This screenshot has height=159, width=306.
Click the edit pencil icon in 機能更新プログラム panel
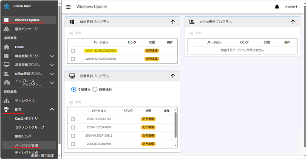[71, 33]
